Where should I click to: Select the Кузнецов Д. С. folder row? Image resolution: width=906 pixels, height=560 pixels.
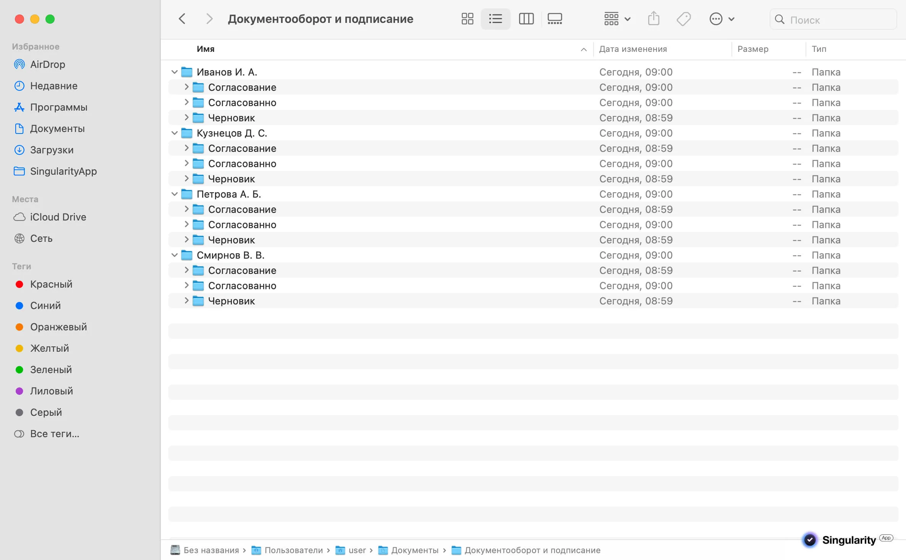pos(533,133)
